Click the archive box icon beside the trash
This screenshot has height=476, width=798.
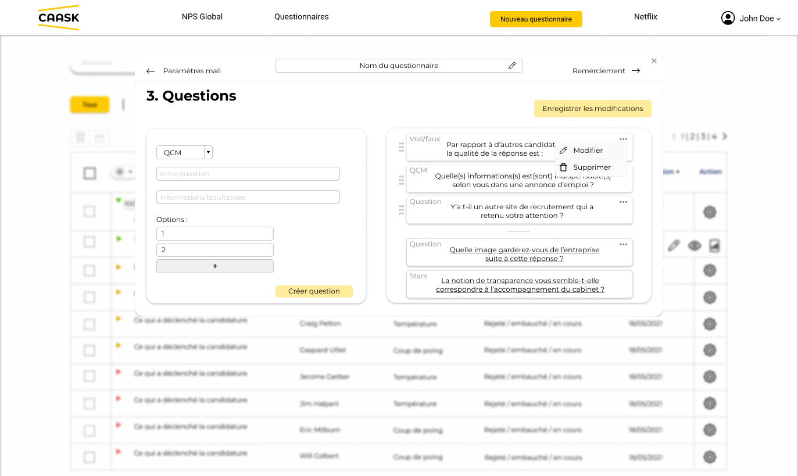click(99, 138)
